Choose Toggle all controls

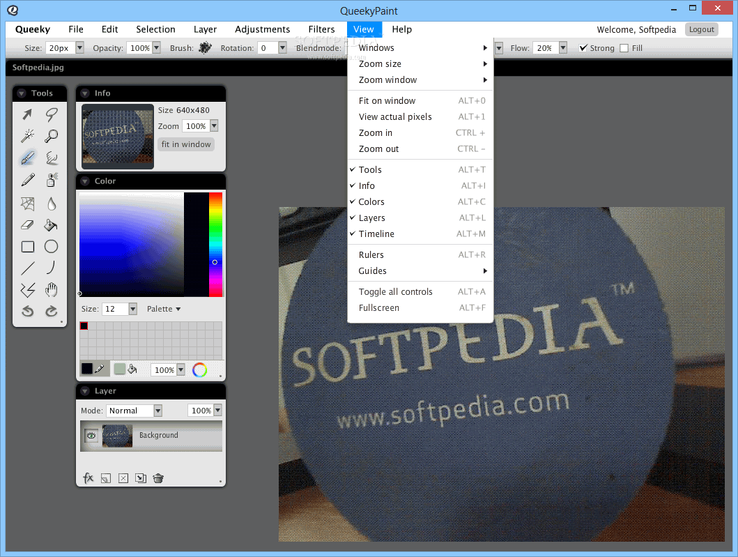click(420, 291)
